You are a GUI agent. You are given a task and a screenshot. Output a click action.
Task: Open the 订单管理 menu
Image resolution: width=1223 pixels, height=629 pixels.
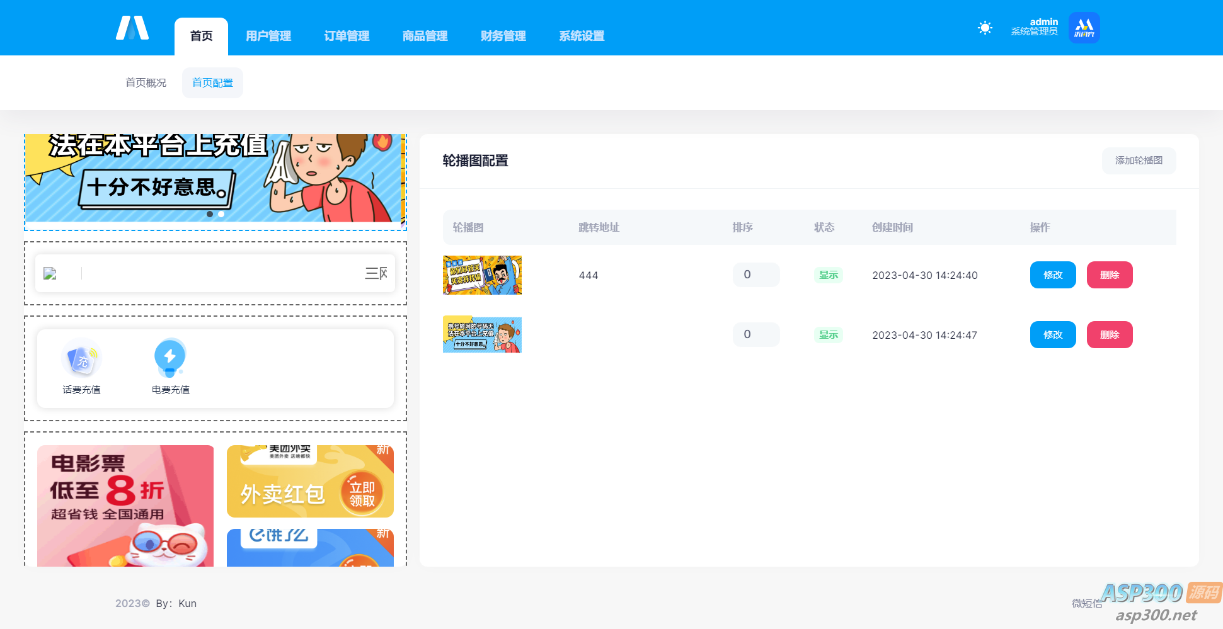[347, 36]
